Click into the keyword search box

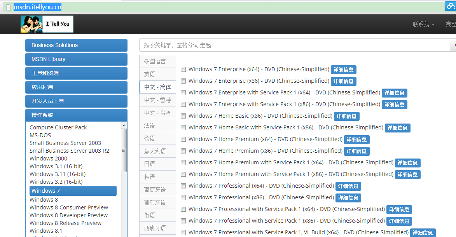pyautogui.click(x=294, y=45)
